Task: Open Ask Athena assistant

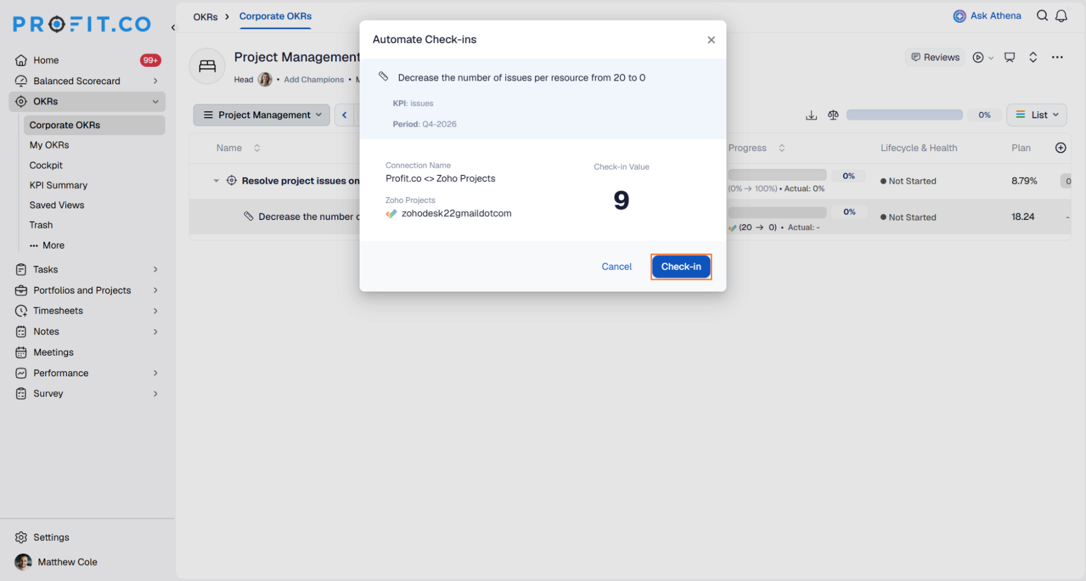Action: point(987,16)
